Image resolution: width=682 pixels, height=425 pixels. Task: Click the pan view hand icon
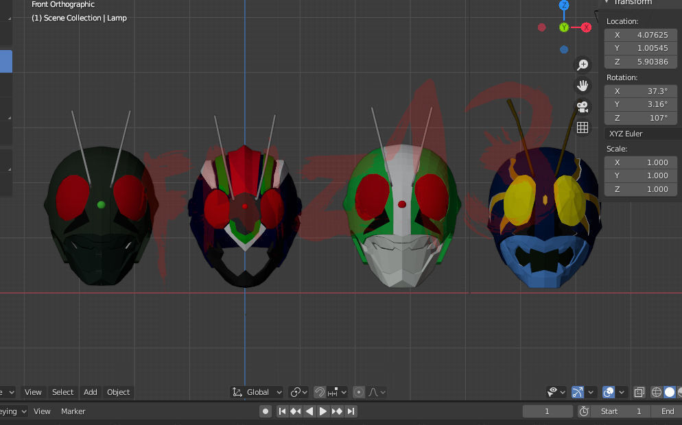[x=583, y=86]
